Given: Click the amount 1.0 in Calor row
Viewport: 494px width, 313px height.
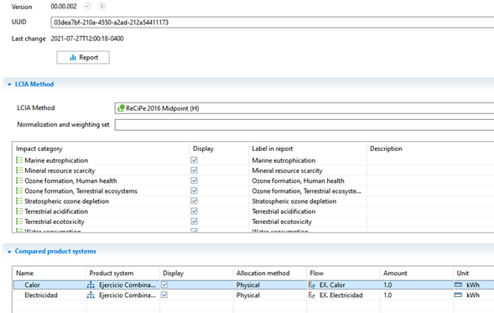Looking at the screenshot, I should coord(387,285).
